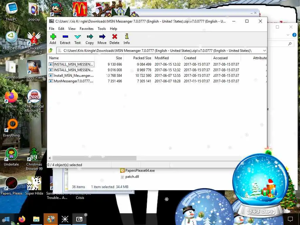
Task: Sort by the Modified column header
Action: click(x=168, y=58)
